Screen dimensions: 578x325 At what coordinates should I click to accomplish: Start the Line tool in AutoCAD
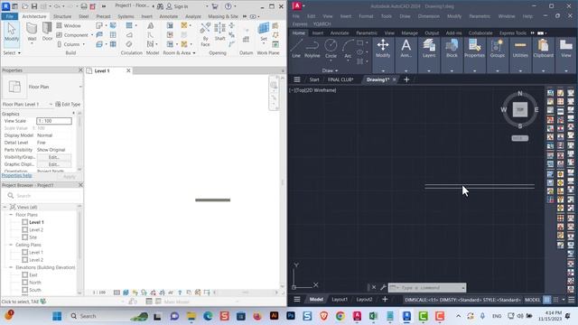click(x=296, y=49)
